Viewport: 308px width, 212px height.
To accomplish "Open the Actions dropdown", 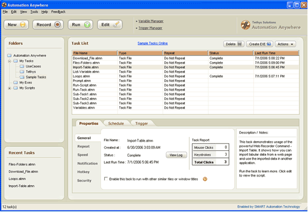I will [285, 44].
